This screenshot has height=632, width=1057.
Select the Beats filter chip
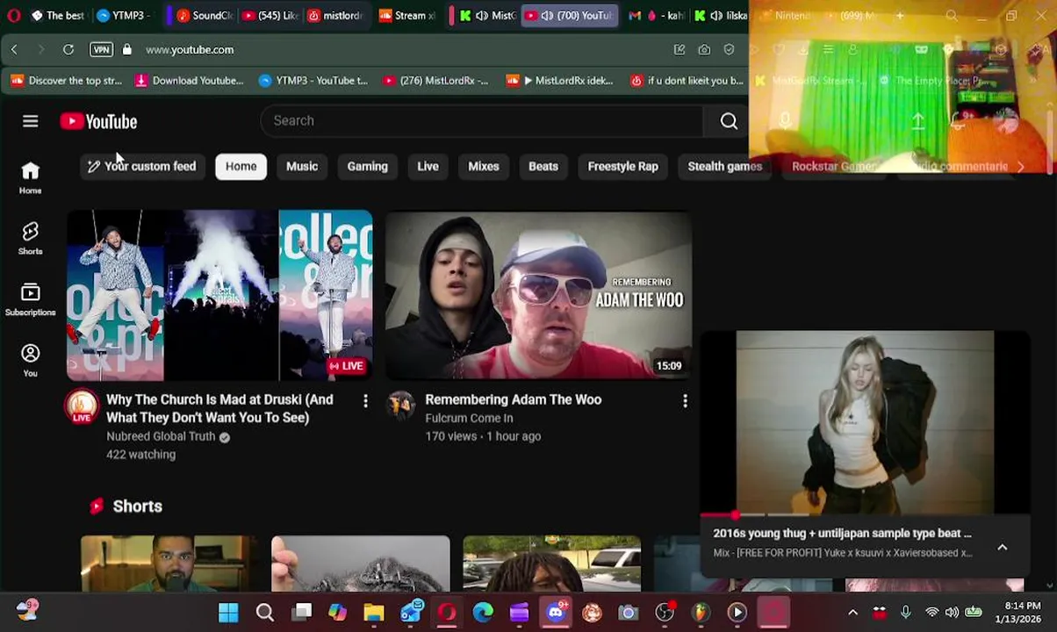543,166
